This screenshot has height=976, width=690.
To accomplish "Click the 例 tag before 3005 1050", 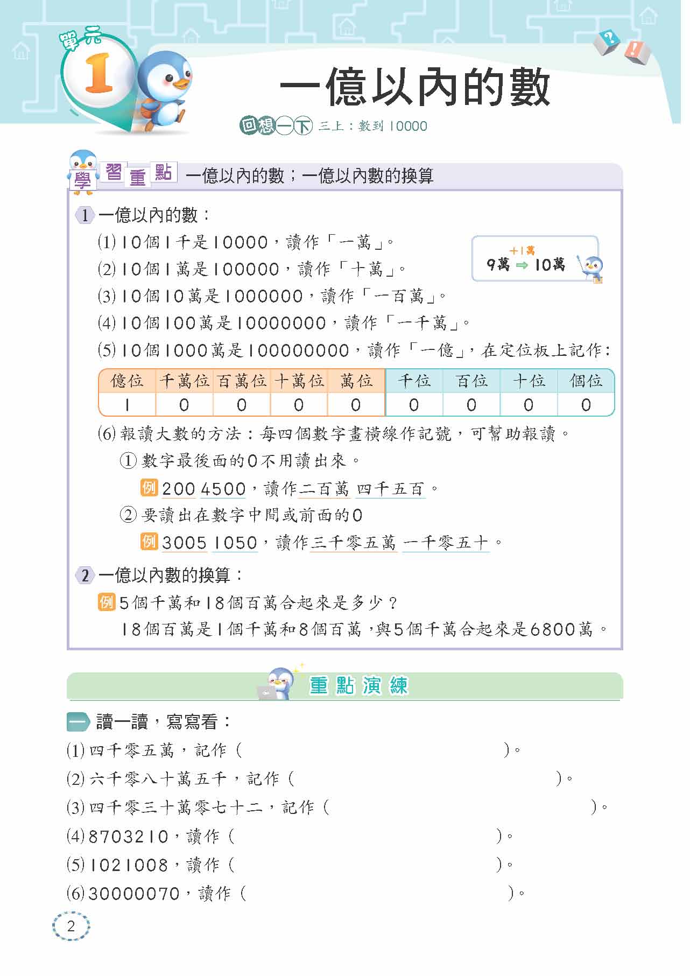I will (x=149, y=541).
